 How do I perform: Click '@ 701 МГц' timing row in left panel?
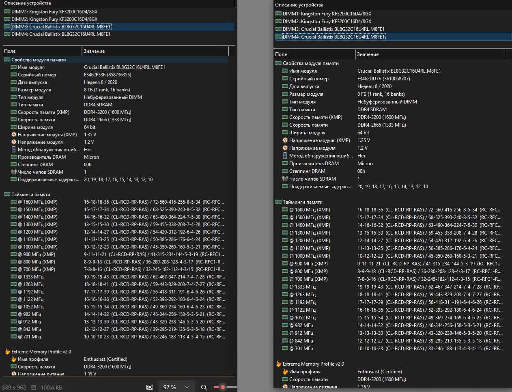pyautogui.click(x=118, y=337)
